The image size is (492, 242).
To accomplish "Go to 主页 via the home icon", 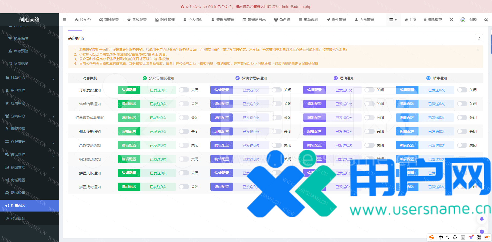I will (x=406, y=20).
